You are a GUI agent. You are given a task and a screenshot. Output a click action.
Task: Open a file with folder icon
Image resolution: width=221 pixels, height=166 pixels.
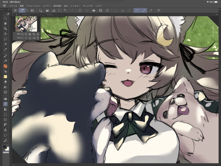coord(47,10)
